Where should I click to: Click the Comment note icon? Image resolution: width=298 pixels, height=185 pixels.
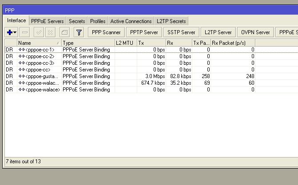(64, 32)
